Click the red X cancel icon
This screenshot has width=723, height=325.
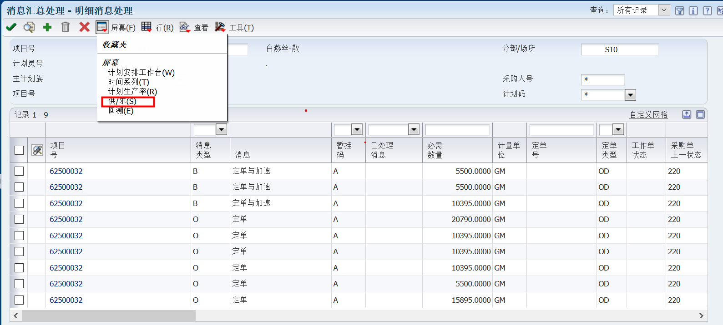[x=84, y=27]
